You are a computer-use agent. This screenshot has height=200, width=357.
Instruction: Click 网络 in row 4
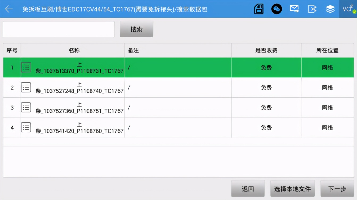(x=327, y=128)
